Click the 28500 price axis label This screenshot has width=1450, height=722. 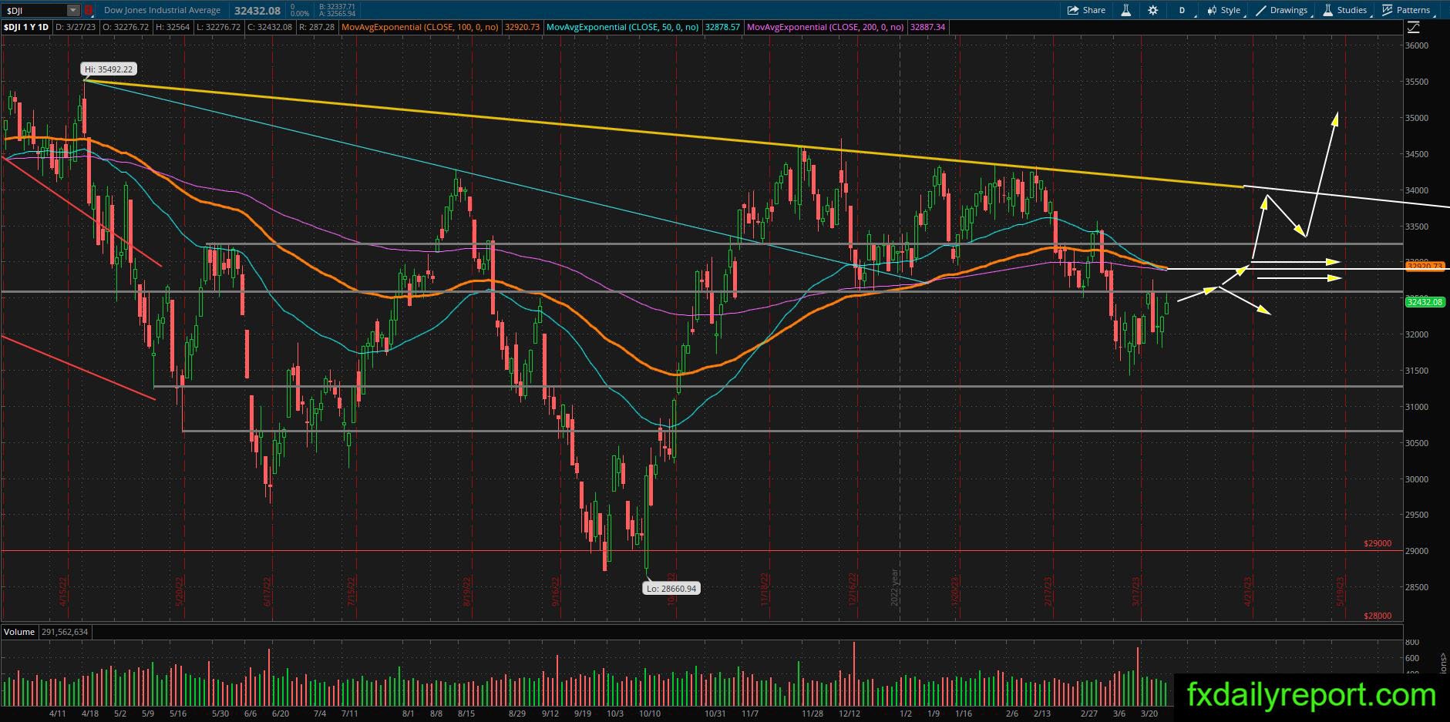[x=1417, y=587]
